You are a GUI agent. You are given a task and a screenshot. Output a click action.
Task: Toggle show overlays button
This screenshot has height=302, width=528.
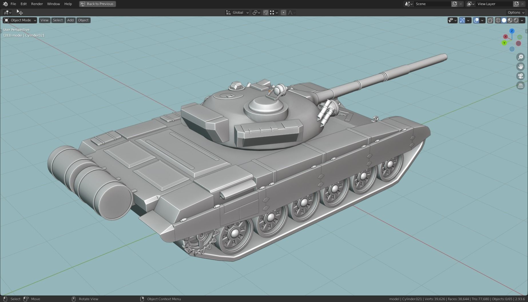point(476,20)
